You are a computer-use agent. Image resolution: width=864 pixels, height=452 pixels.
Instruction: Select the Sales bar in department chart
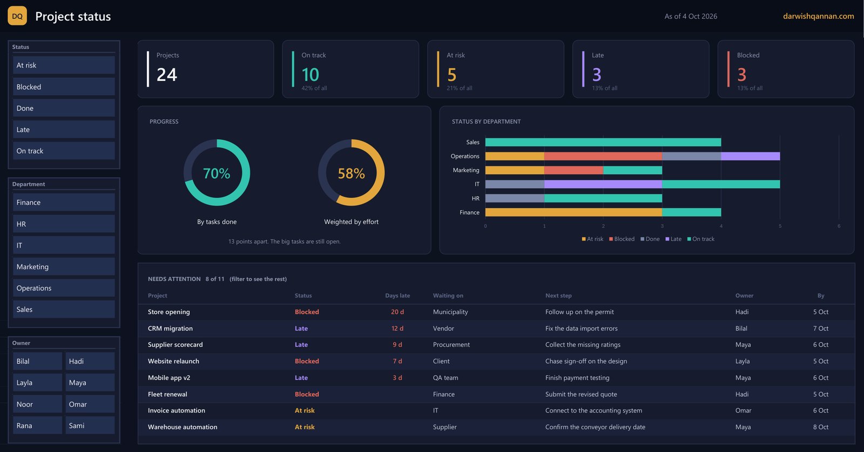point(603,143)
